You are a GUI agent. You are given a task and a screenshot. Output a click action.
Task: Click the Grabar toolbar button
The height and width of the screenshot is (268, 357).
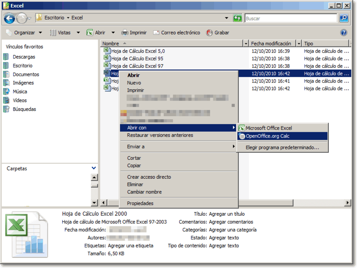tap(218, 33)
